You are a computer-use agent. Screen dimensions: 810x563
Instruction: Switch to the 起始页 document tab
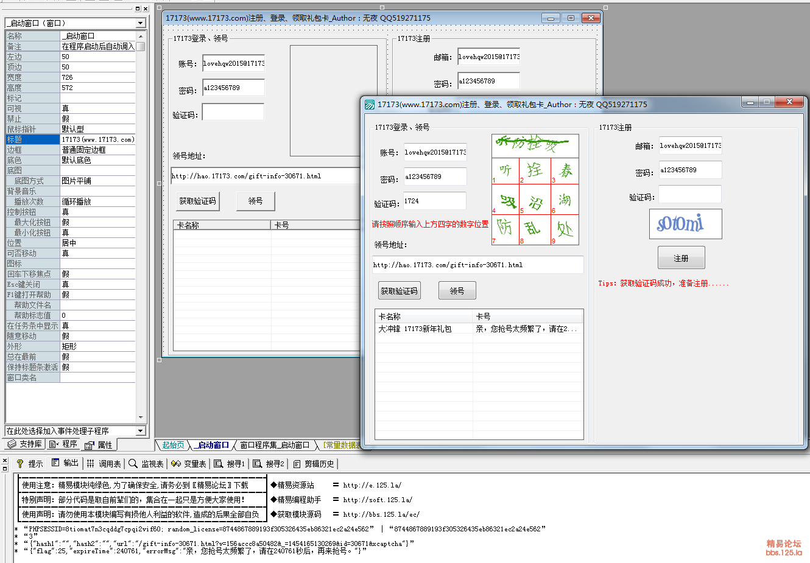[x=173, y=446]
